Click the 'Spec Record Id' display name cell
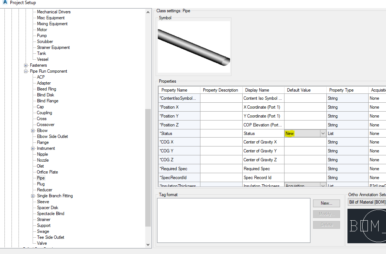Viewport: 386px width, 254px height. point(263,178)
